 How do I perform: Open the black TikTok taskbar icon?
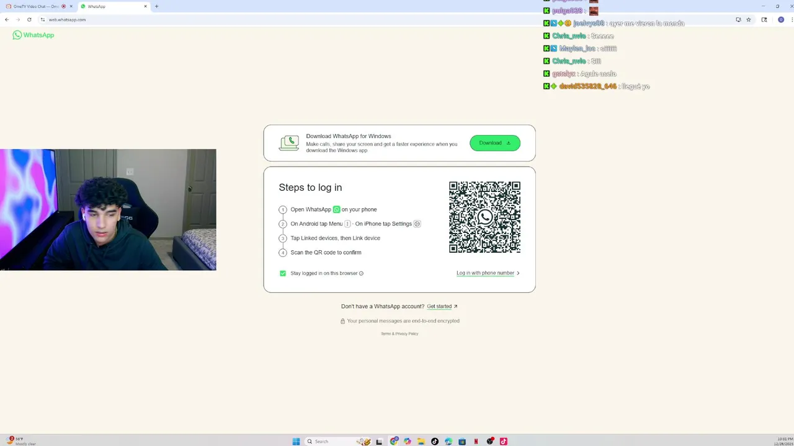435,441
